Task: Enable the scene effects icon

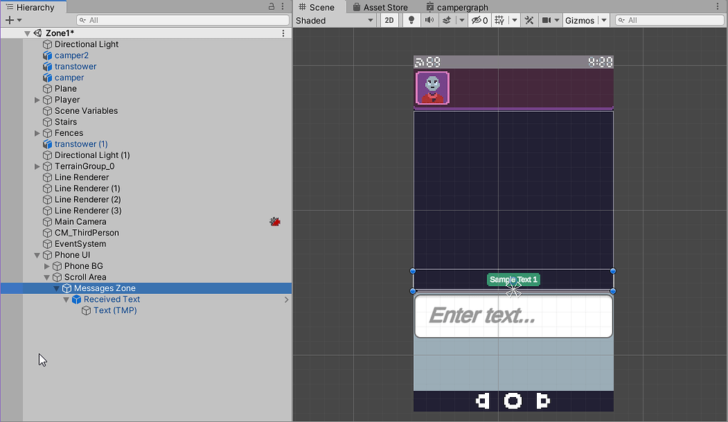Action: pyautogui.click(x=446, y=20)
